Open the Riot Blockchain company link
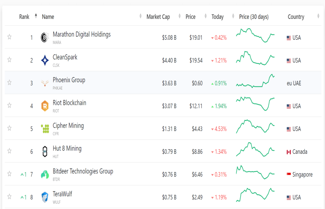Image resolution: width=325 pixels, height=209 pixels. (69, 103)
